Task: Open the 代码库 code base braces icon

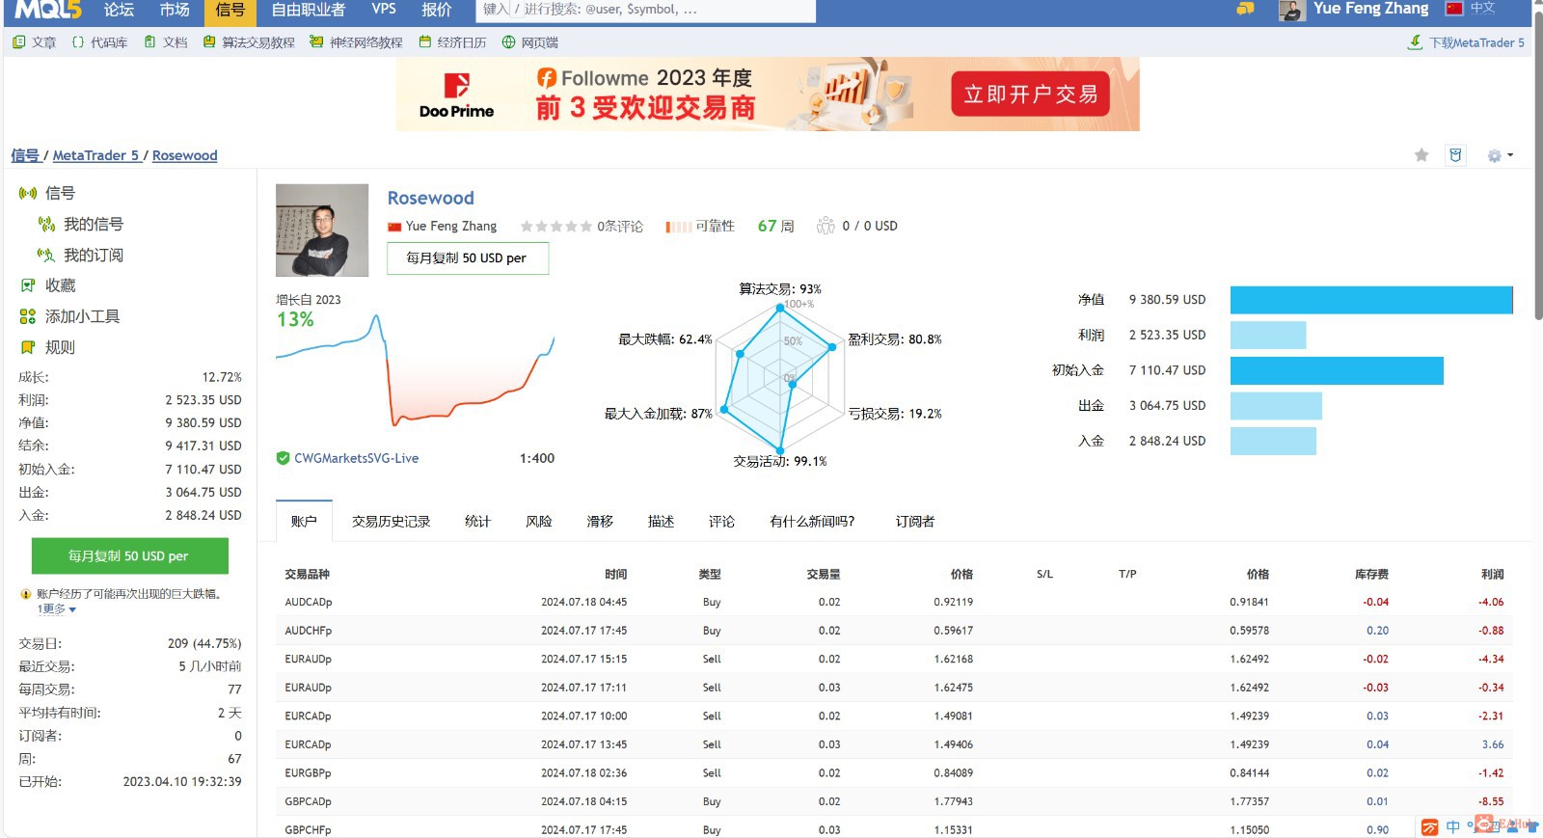Action: pos(78,42)
